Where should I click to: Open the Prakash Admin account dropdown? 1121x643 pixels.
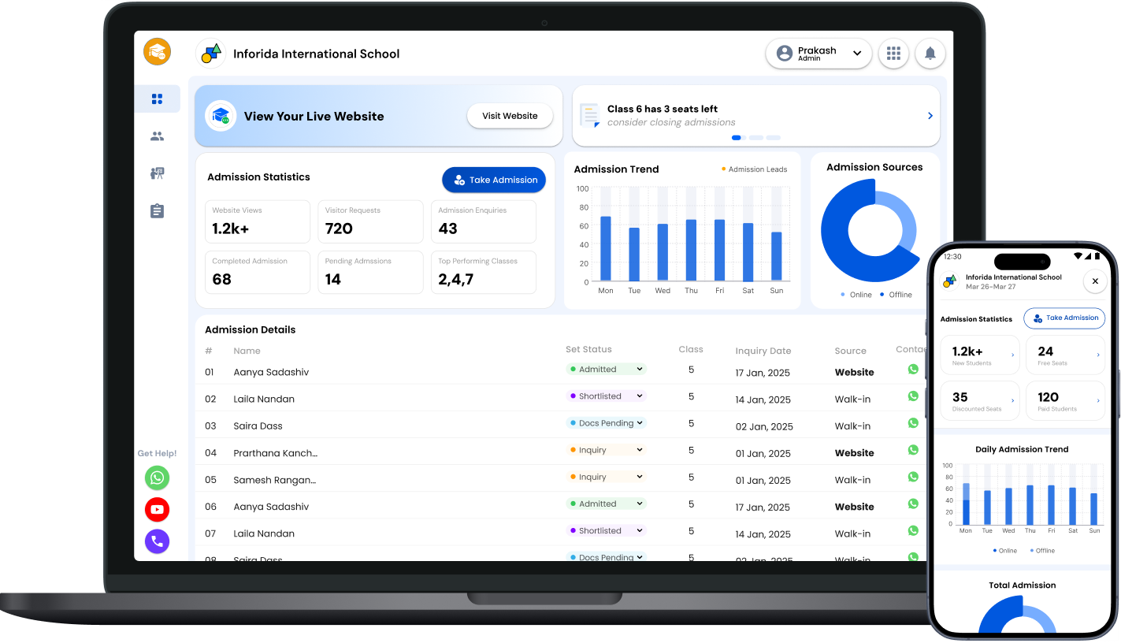[818, 53]
